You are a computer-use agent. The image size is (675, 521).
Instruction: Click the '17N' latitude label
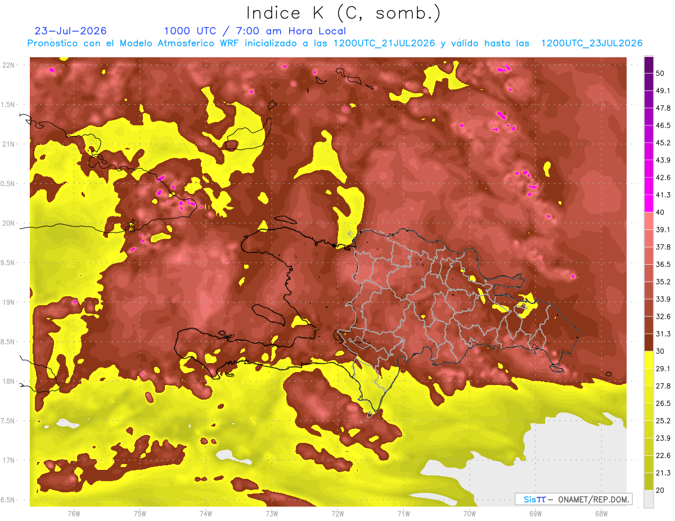tap(8, 461)
